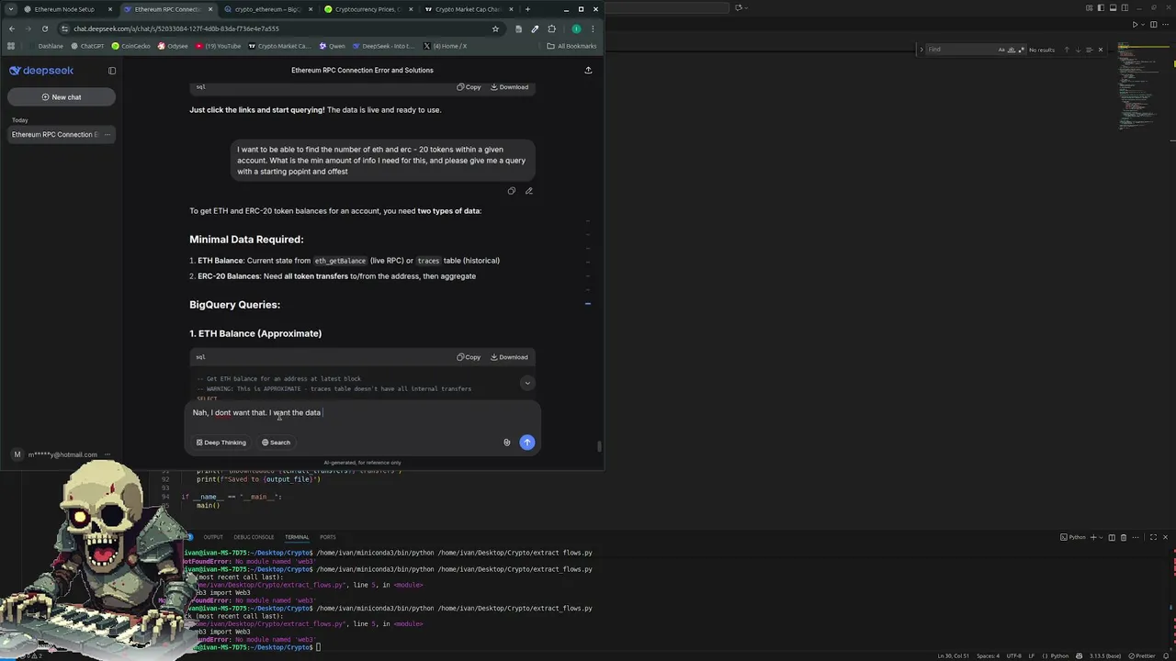
Task: Switch to the Ethereum Node Setup browser tab
Action: click(64, 9)
